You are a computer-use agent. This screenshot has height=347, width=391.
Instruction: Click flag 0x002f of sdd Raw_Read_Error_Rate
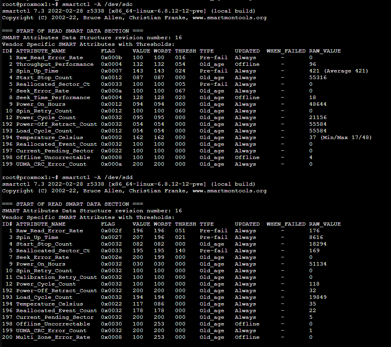pos(111,231)
